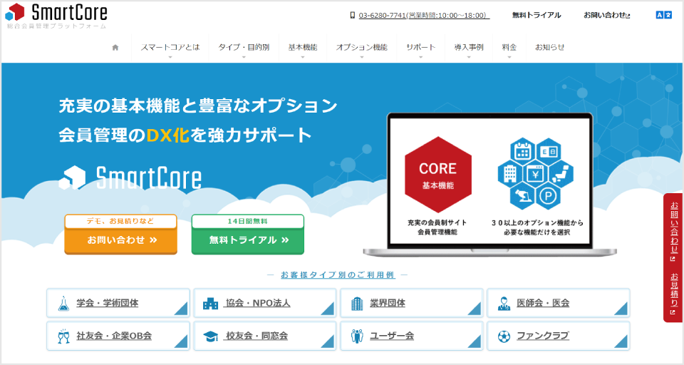Click the SmartCore logo in the header
Screen dimensions: 684x365
click(56, 16)
